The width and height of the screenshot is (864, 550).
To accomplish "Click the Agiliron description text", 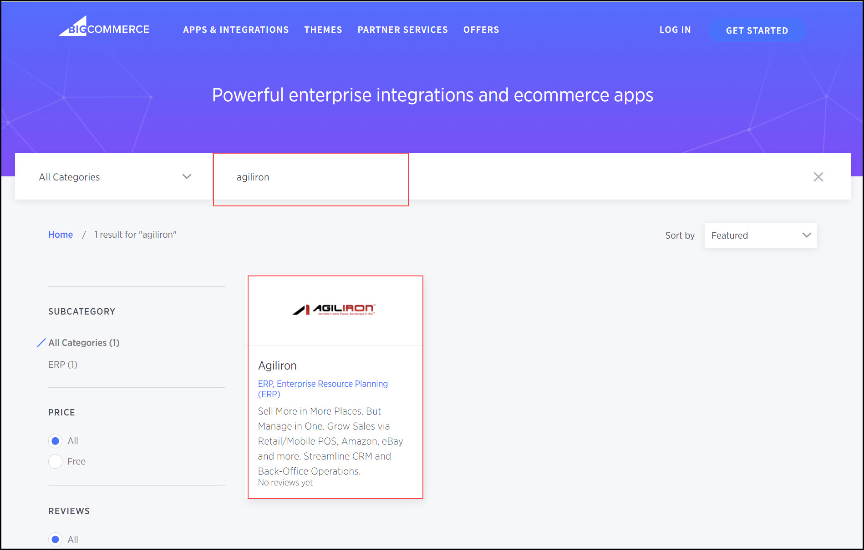I will click(330, 441).
